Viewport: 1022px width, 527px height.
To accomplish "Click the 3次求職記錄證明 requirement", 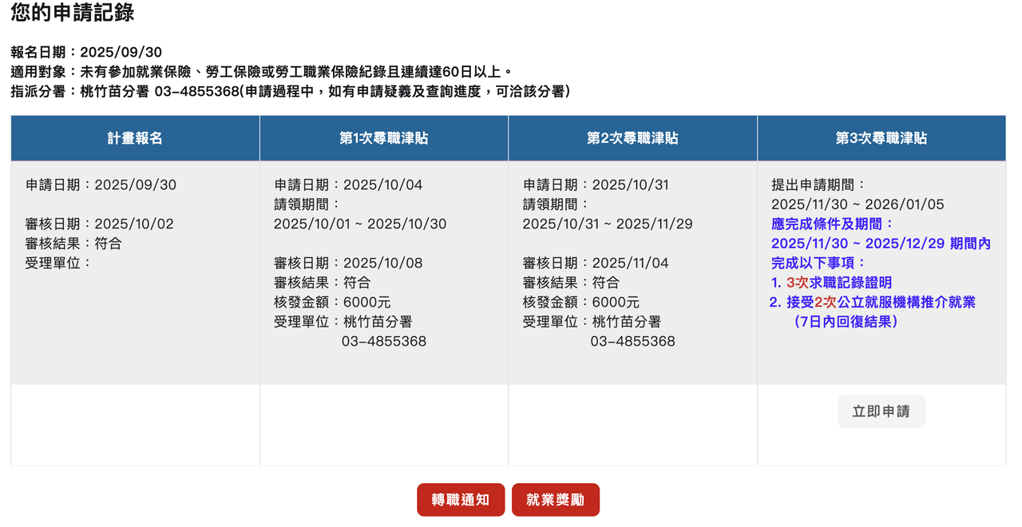I will pyautogui.click(x=831, y=282).
